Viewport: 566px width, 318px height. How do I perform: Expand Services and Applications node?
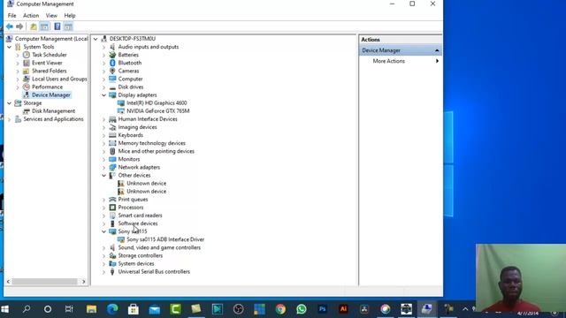coord(10,119)
